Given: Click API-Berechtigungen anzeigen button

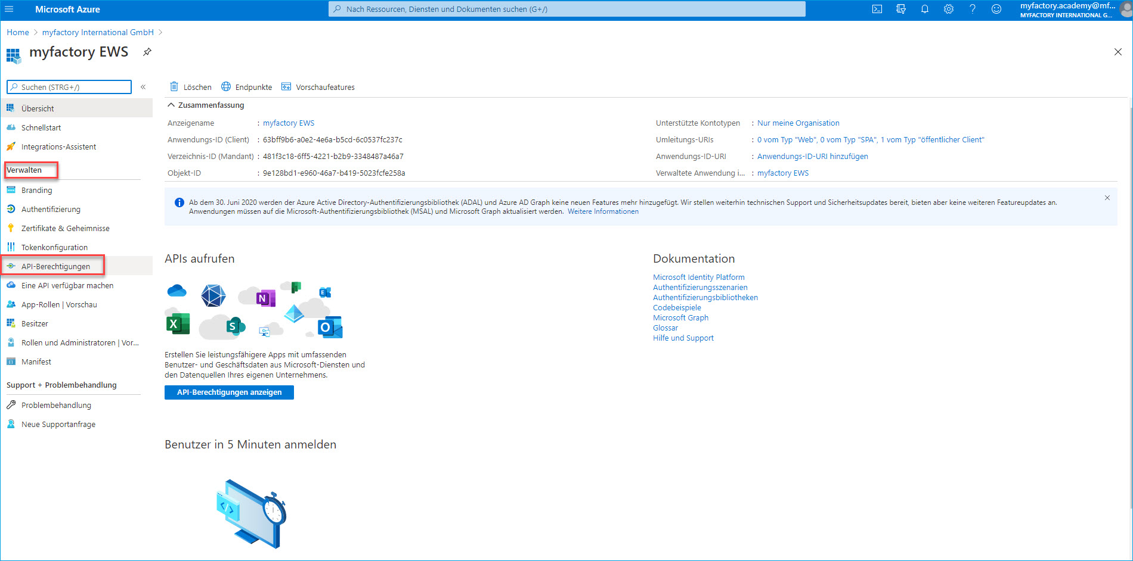Looking at the screenshot, I should 229,392.
